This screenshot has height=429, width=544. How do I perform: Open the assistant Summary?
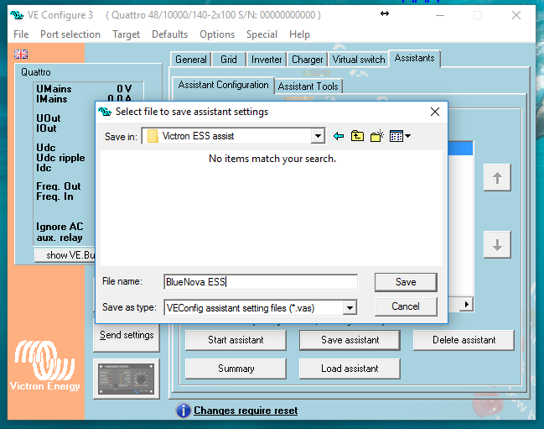pyautogui.click(x=236, y=369)
